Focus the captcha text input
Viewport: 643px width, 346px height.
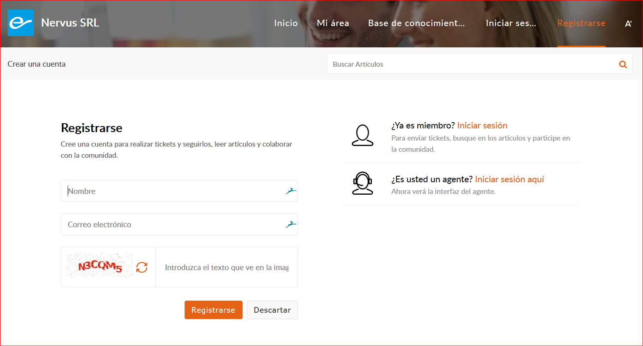[226, 267]
